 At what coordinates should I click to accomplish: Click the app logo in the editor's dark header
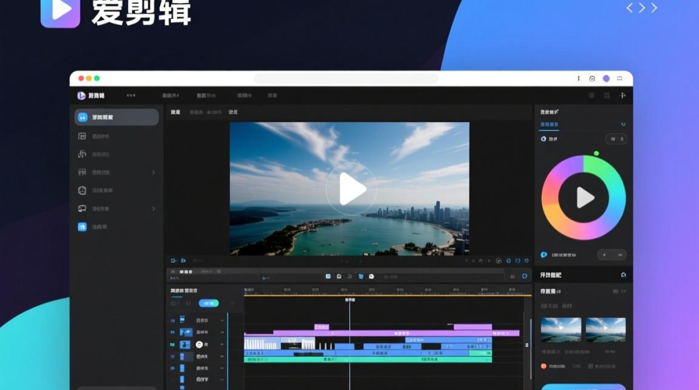pos(81,96)
